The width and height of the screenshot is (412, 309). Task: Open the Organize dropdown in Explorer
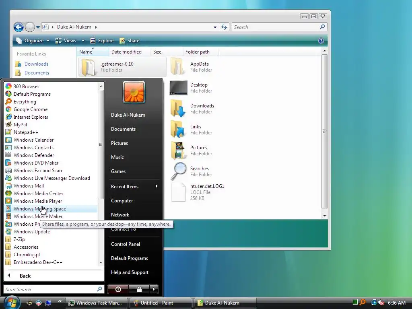coord(33,41)
